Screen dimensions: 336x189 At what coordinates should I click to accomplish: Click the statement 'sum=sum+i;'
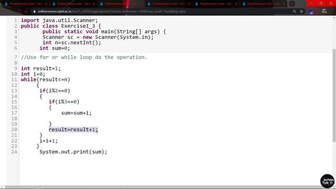tap(76, 113)
